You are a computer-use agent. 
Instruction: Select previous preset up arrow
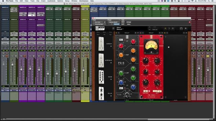(150, 27)
